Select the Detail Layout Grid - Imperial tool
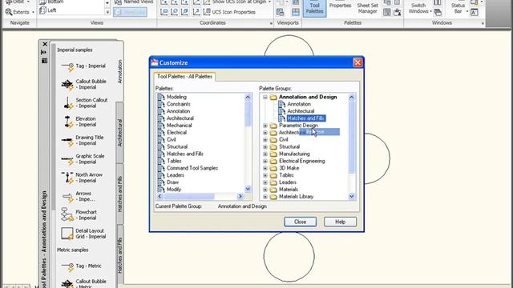Screen dimensions: 513x288 [x=83, y=233]
